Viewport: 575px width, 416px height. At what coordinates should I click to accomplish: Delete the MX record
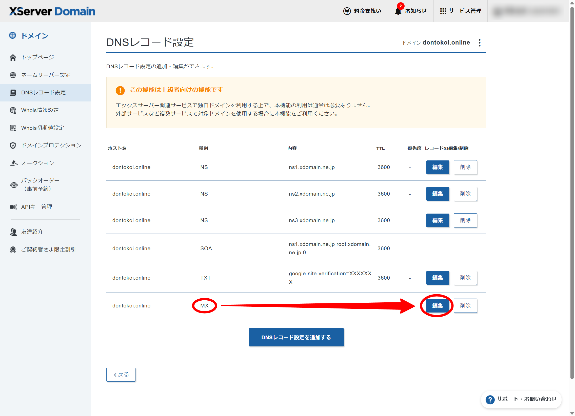465,306
